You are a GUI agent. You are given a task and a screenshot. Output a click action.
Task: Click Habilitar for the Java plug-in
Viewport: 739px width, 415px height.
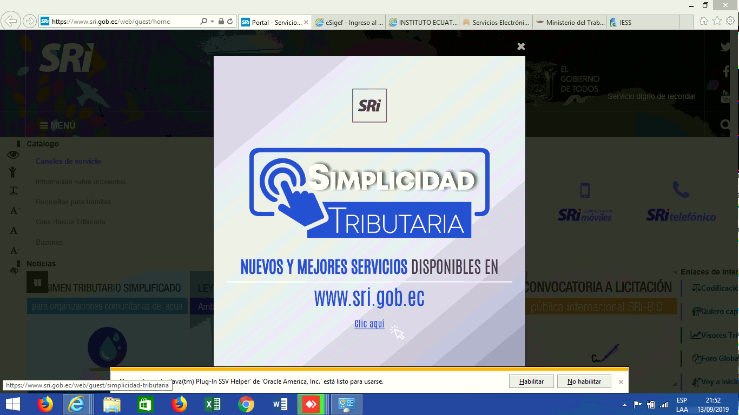531,381
